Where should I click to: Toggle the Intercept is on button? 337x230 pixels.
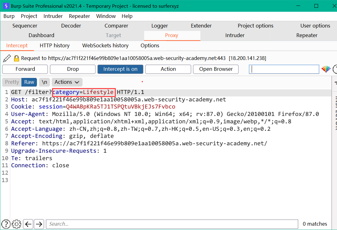(x=120, y=69)
